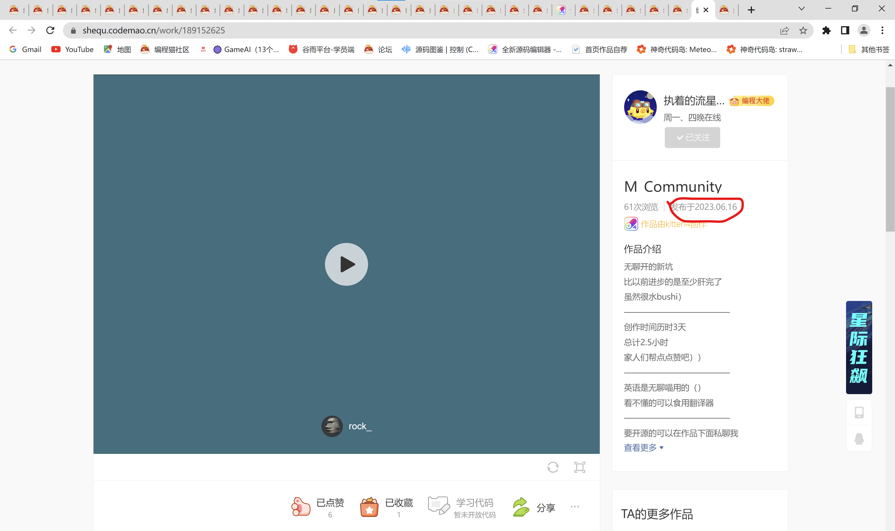Bookmark this page with the star icon

pos(803,31)
